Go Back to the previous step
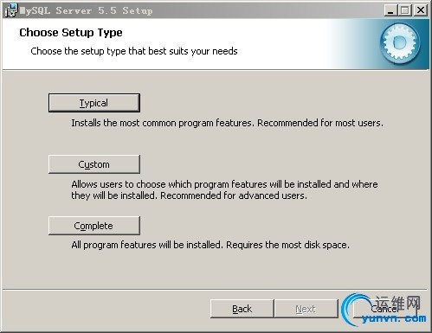 point(242,309)
